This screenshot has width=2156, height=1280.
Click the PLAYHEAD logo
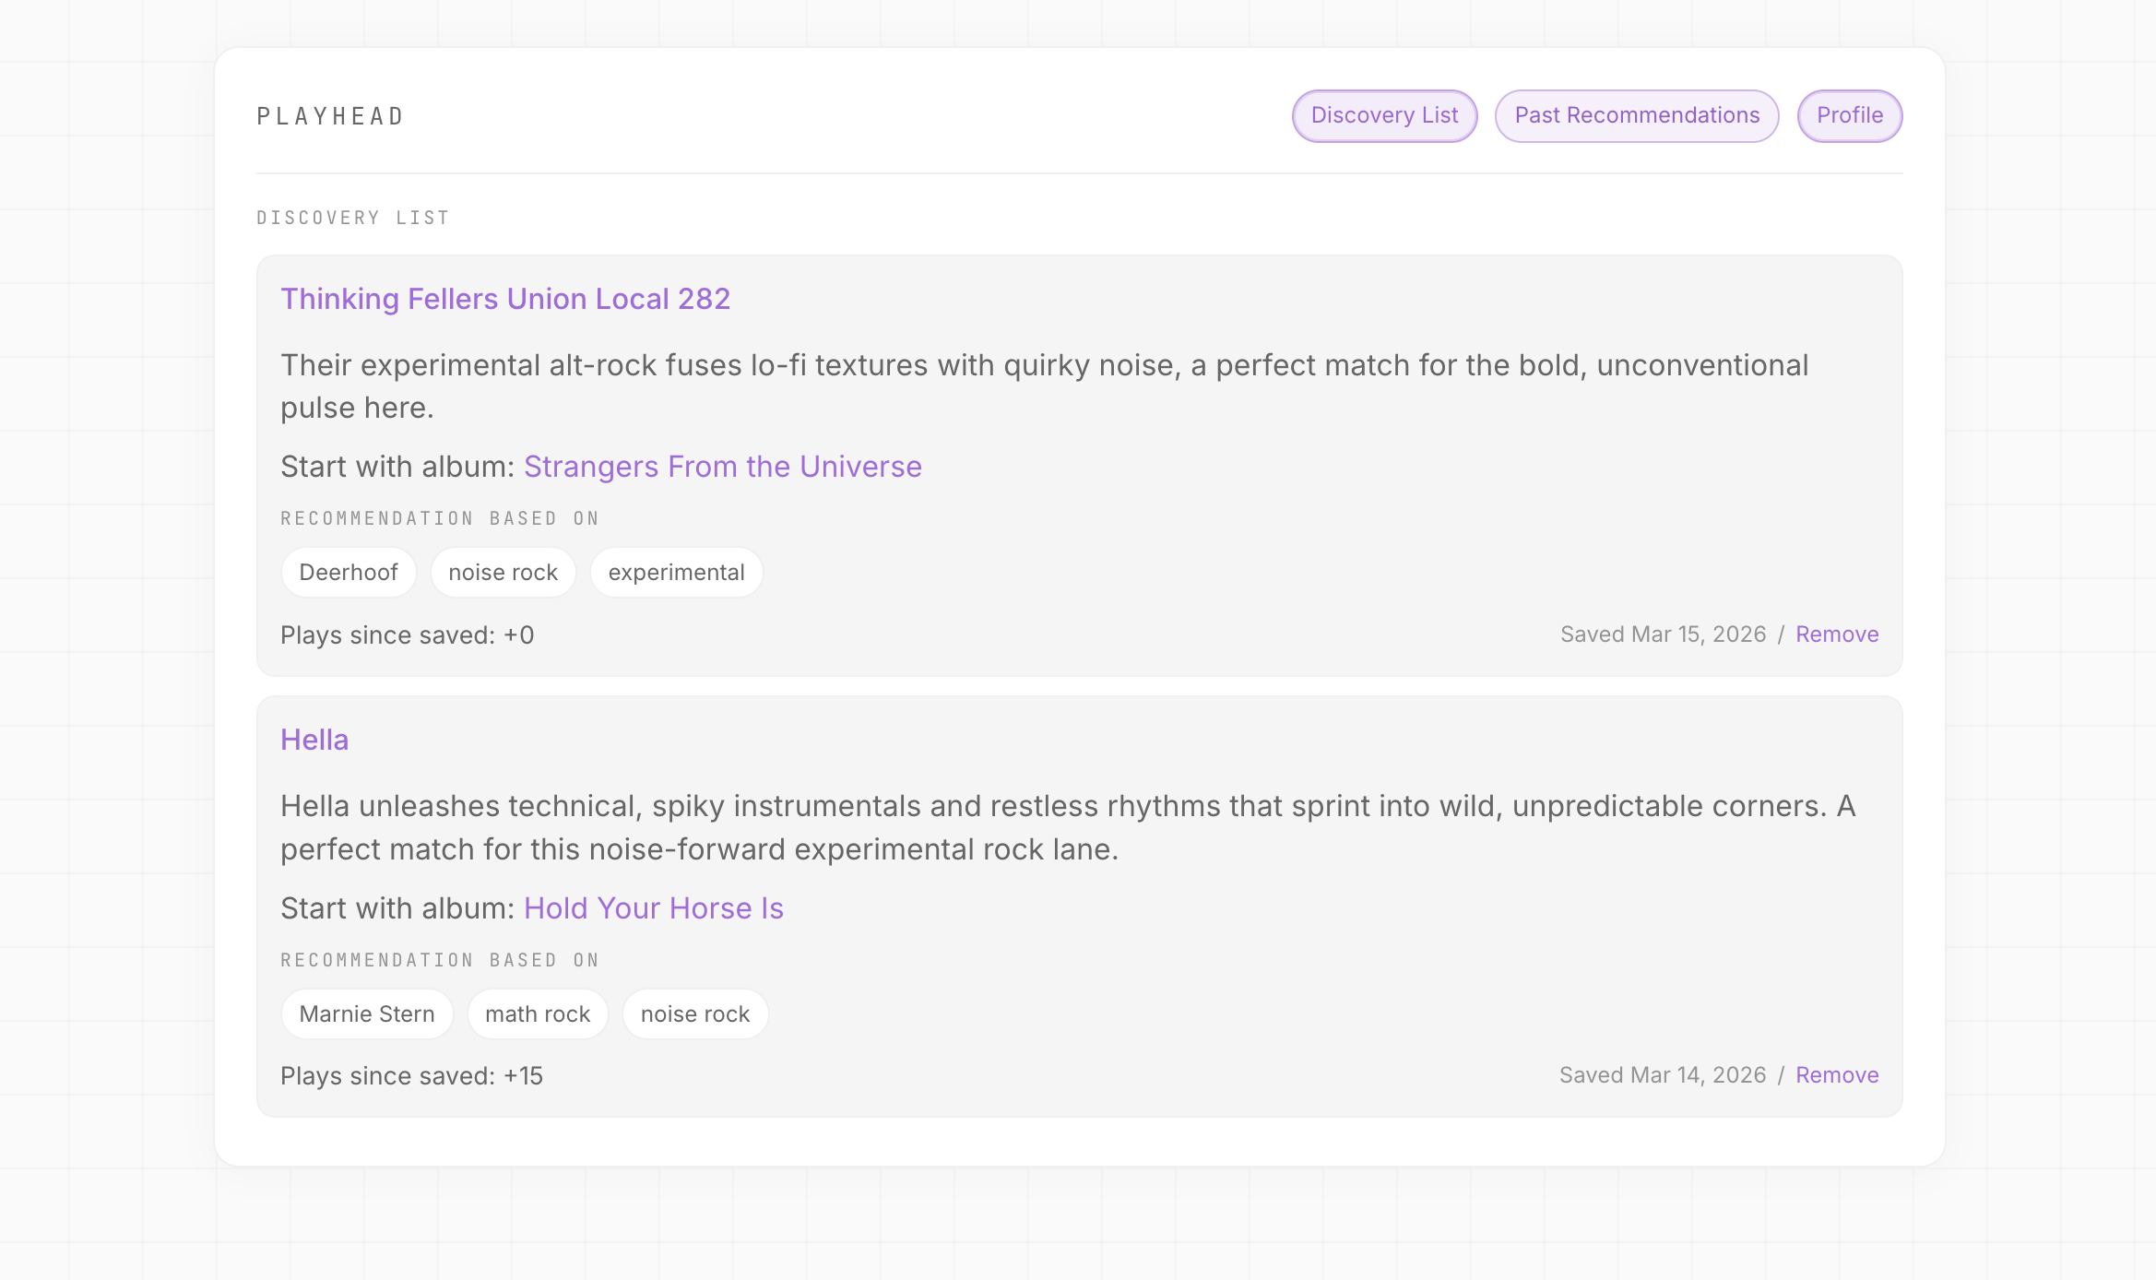point(329,115)
